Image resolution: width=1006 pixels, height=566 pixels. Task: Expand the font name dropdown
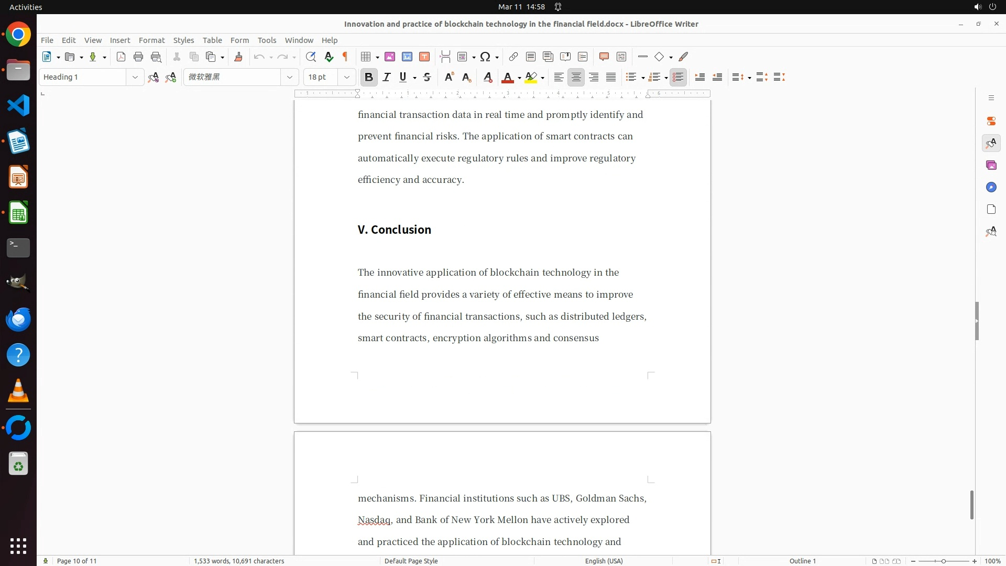click(289, 77)
